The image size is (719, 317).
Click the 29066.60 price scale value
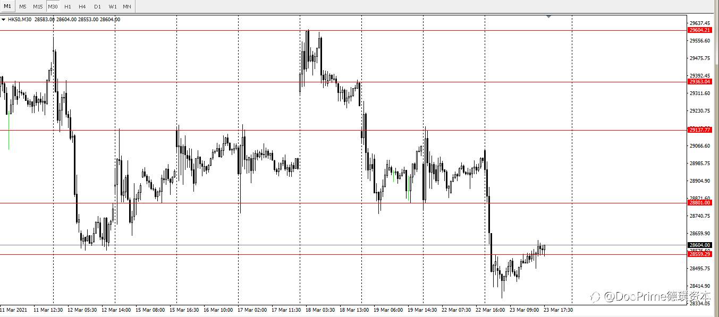click(700, 146)
